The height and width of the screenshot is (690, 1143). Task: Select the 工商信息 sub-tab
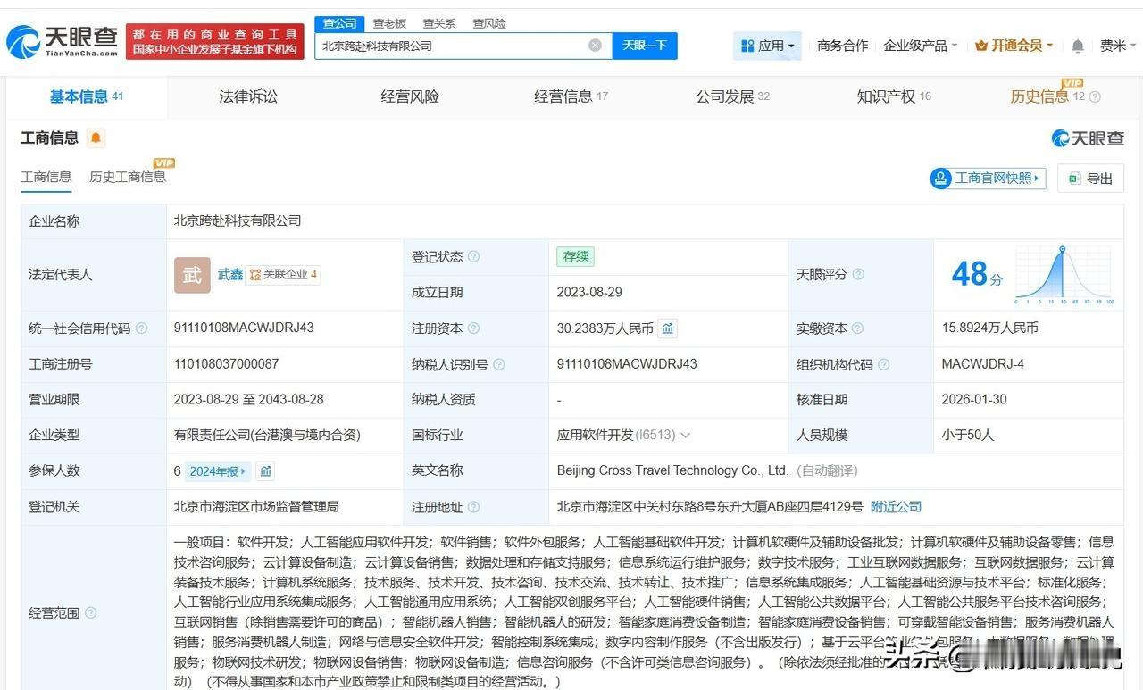(46, 177)
